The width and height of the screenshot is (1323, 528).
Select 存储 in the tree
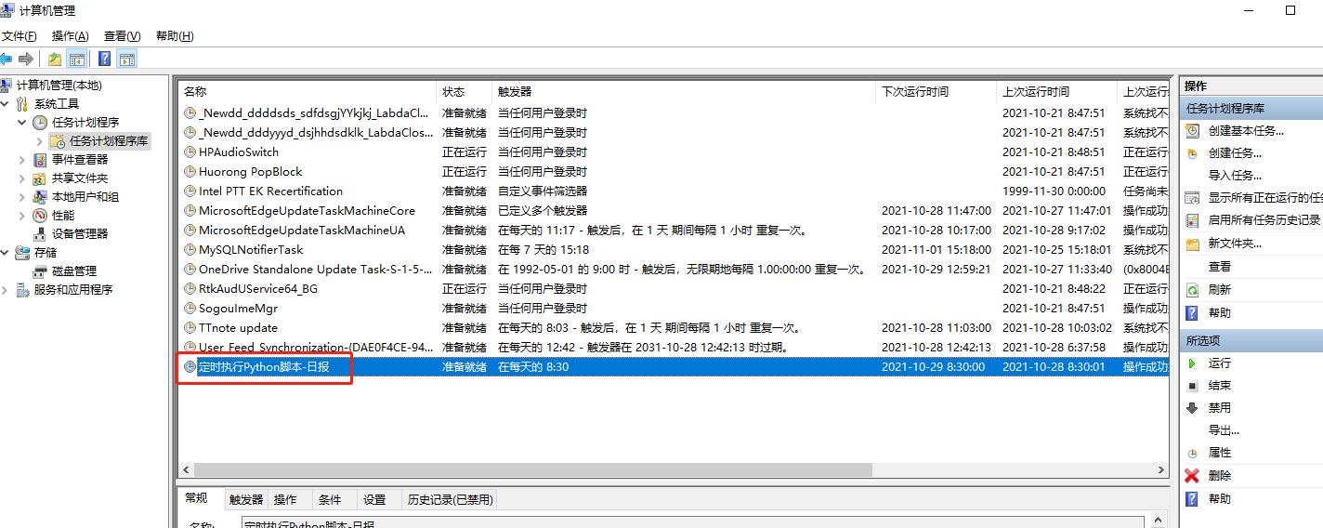pos(46,253)
